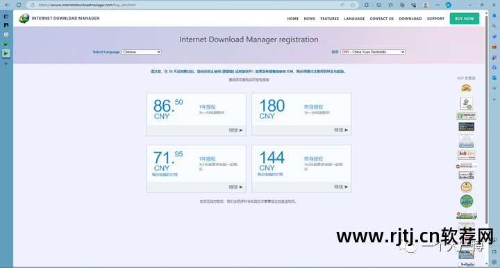The height and width of the screenshot is (268, 500).
Task: Click the 144 CNY price
Action: 272,161
